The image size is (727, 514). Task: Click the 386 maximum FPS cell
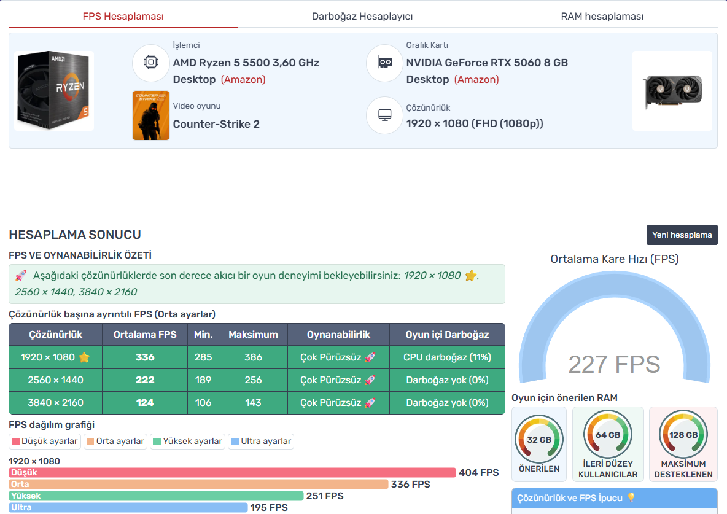point(253,357)
